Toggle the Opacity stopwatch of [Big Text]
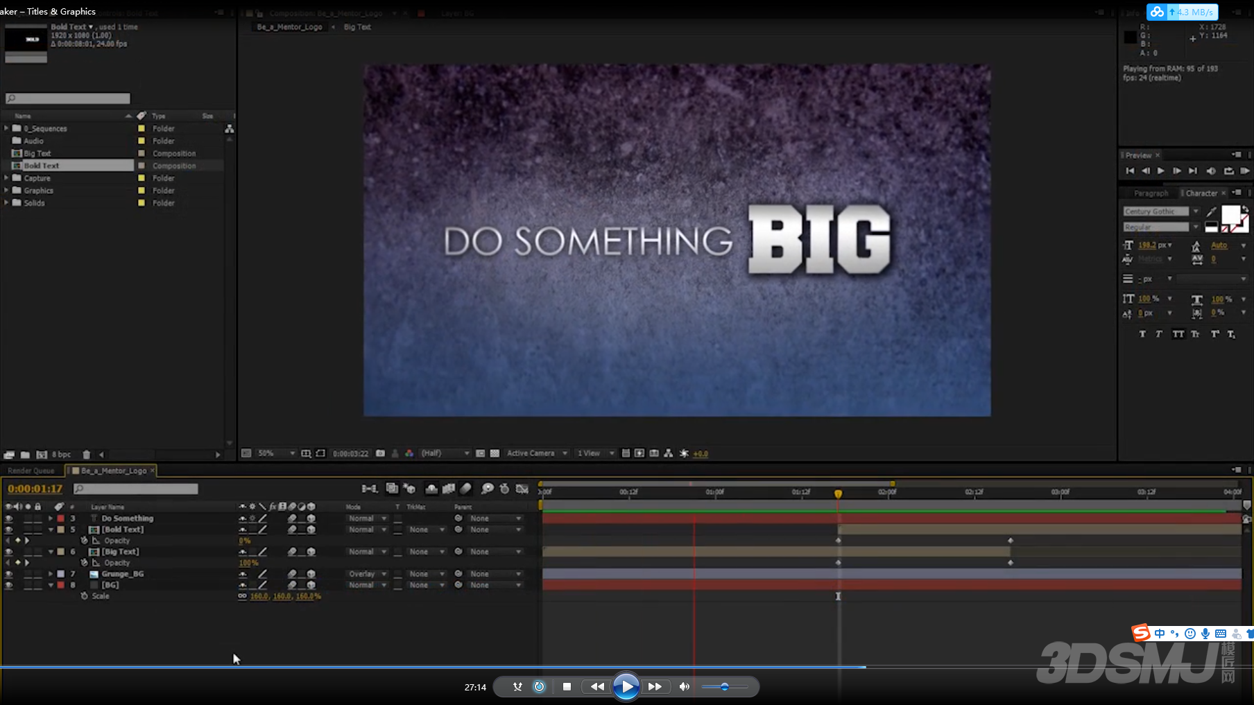The width and height of the screenshot is (1254, 705). coord(85,563)
